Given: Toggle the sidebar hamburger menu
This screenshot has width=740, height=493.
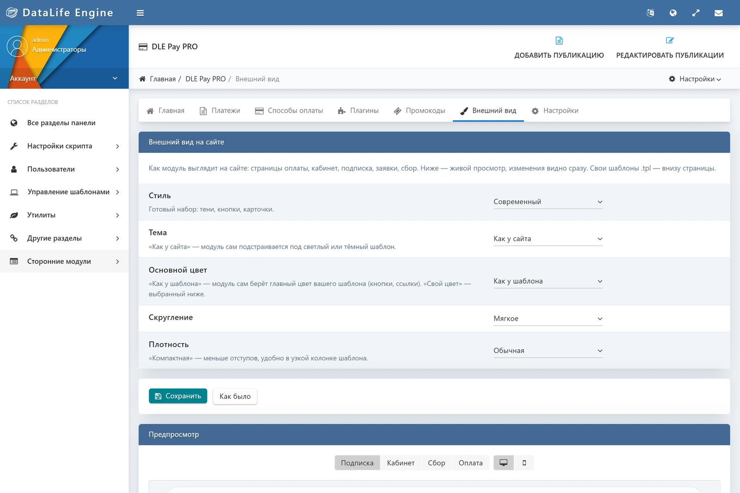Looking at the screenshot, I should (x=140, y=13).
